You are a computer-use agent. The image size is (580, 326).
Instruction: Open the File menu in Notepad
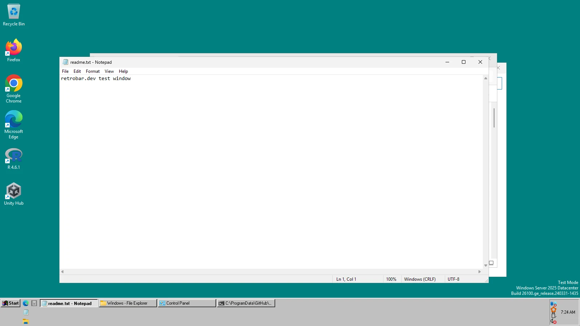coord(65,71)
